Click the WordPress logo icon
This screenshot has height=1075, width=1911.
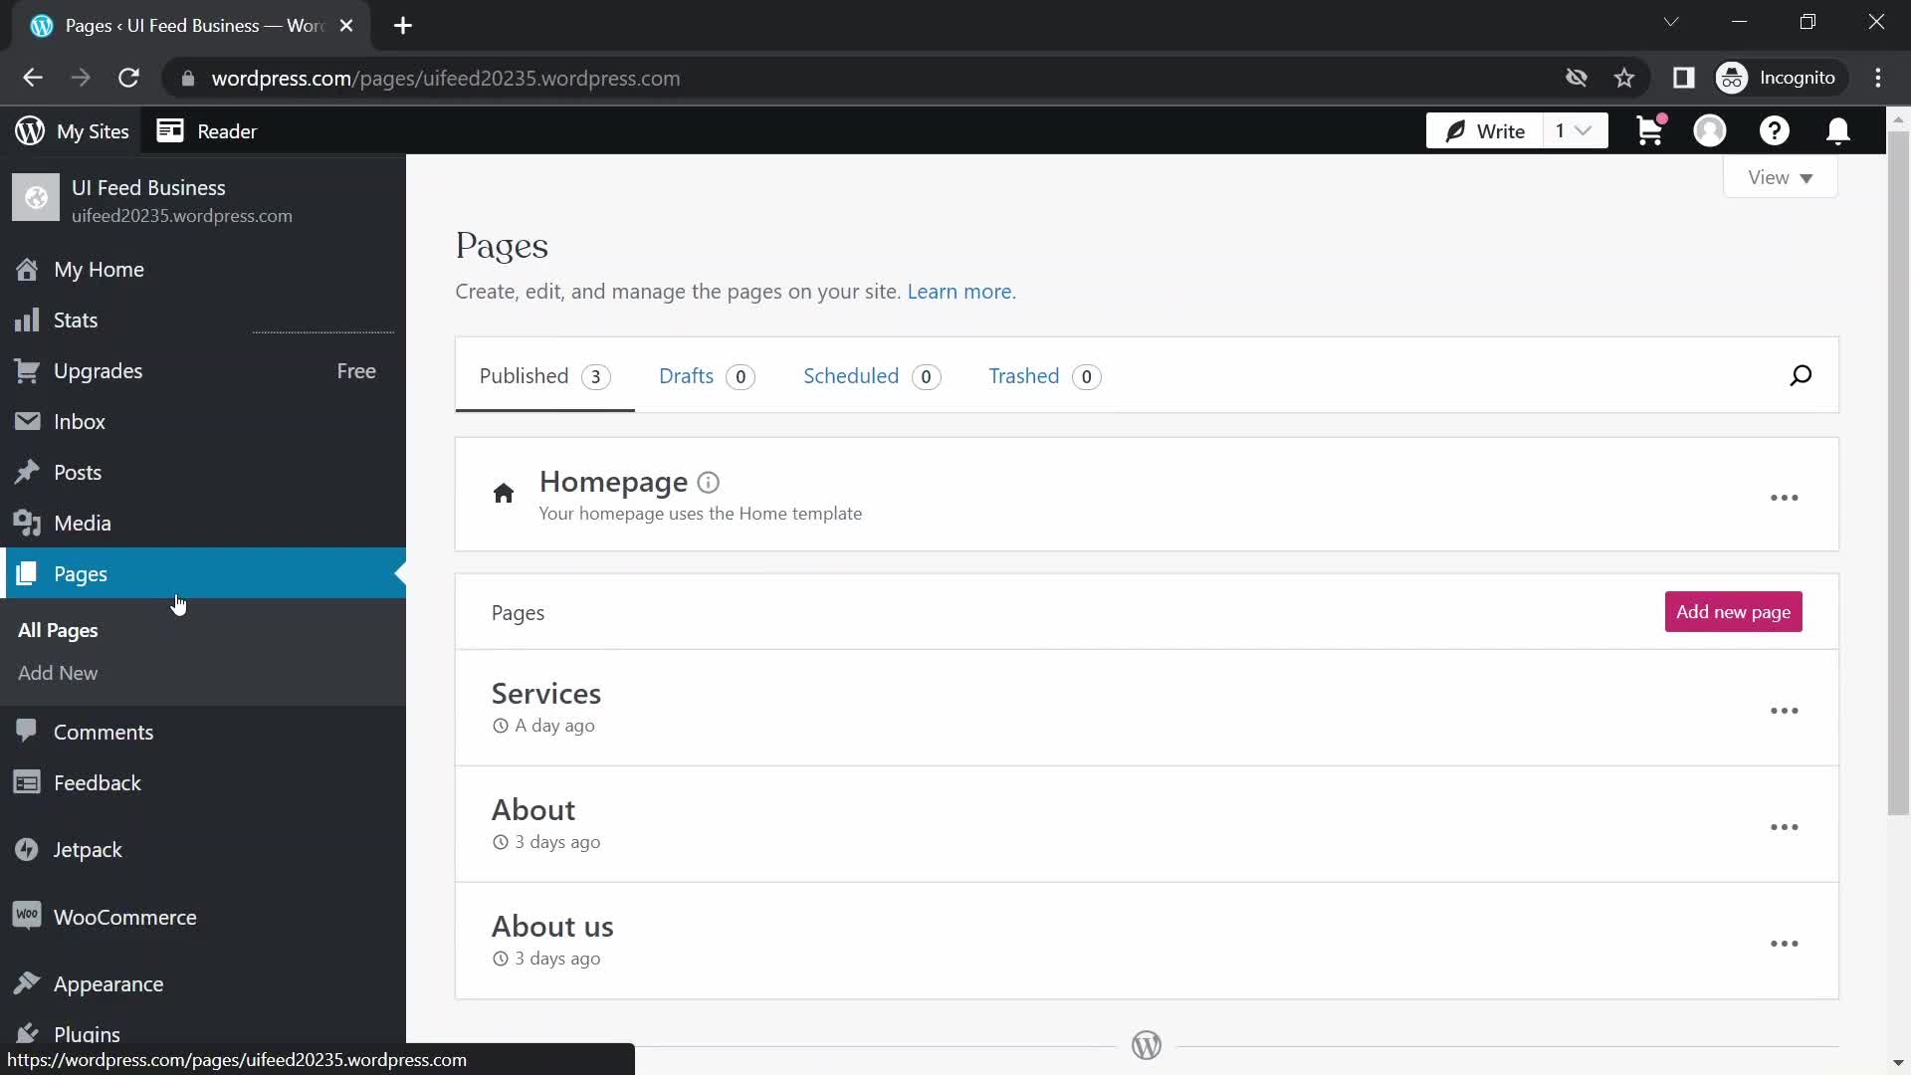28,130
